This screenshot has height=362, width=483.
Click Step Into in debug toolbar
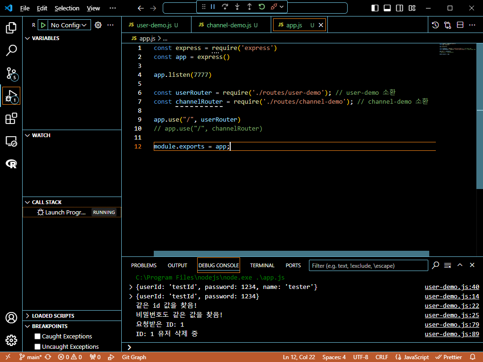click(x=237, y=7)
